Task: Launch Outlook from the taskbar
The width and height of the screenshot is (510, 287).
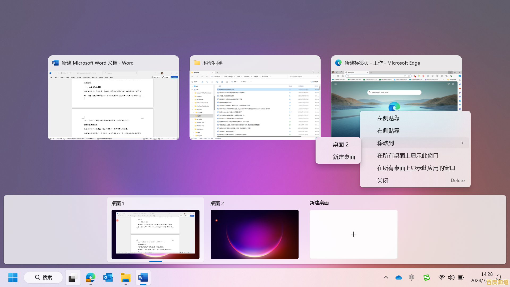Action: click(108, 277)
